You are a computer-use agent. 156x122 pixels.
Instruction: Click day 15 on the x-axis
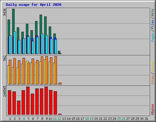[x=73, y=119]
